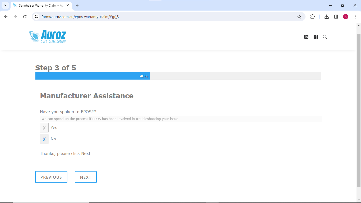The image size is (361, 203).
Task: Toggle the browser side panel icon
Action: tap(336, 17)
